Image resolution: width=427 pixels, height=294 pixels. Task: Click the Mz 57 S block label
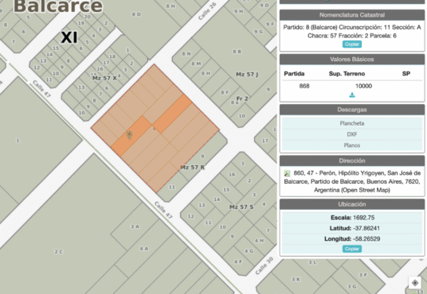pyautogui.click(x=241, y=207)
